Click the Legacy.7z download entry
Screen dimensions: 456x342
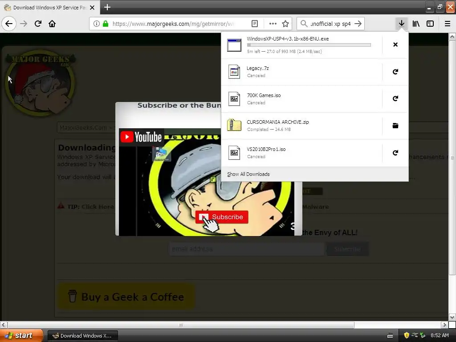[301, 72]
